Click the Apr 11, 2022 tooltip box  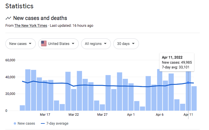pos(177,62)
